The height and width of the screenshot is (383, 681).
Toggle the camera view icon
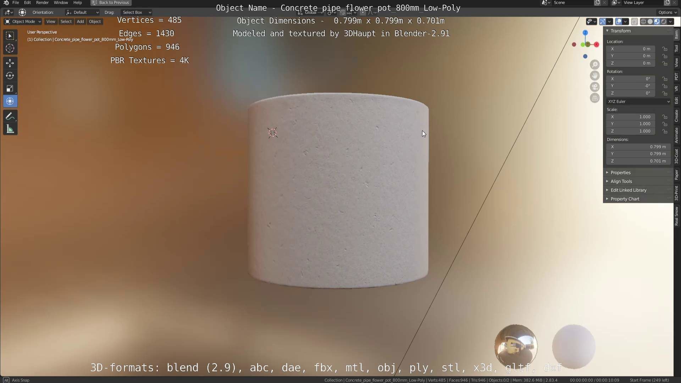(595, 87)
